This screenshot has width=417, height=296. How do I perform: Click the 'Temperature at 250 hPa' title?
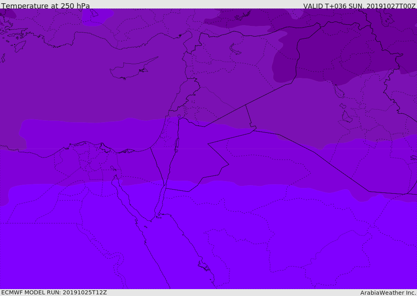tap(46, 5)
